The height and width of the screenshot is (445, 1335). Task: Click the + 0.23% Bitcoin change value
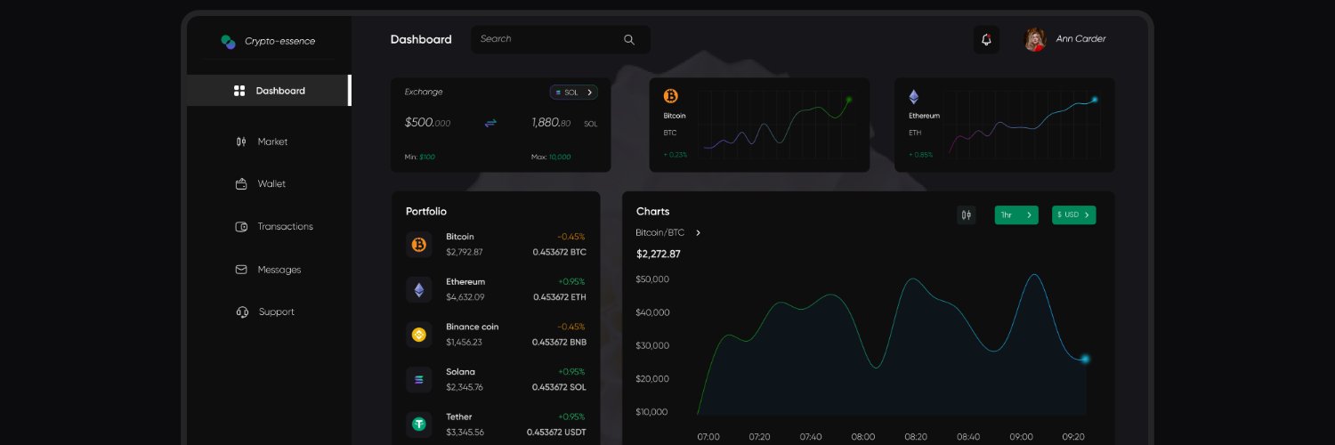[676, 154]
